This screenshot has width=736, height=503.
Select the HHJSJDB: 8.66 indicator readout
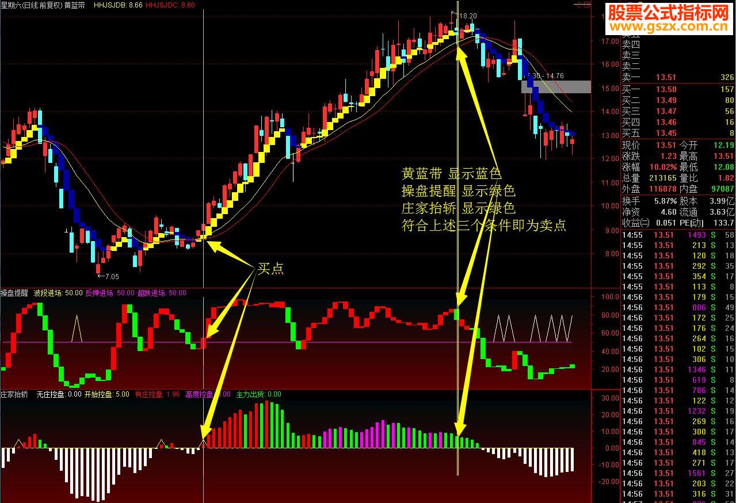(x=119, y=5)
